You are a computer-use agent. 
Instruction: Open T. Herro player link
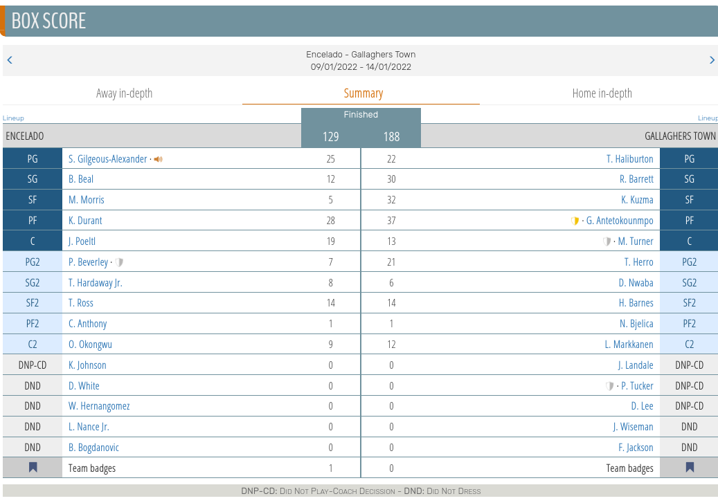click(x=639, y=262)
